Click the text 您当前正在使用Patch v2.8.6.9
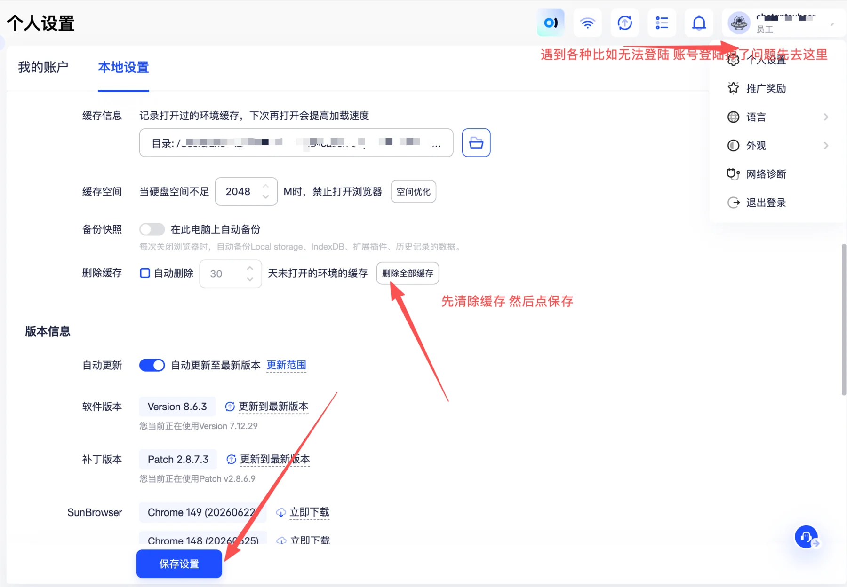The image size is (847, 587). [x=197, y=478]
